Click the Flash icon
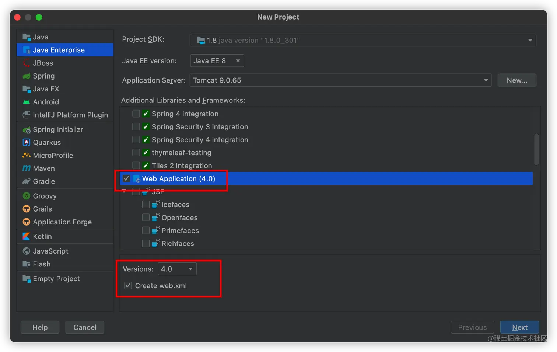This screenshot has width=557, height=352. tap(27, 264)
